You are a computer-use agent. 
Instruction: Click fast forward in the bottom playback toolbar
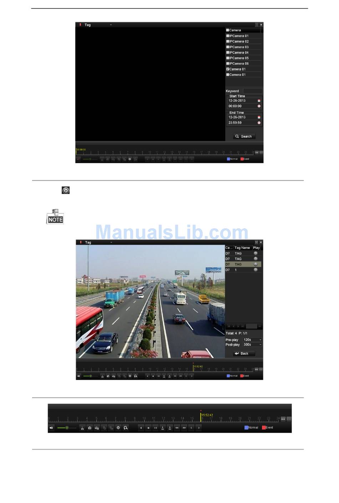click(184, 428)
